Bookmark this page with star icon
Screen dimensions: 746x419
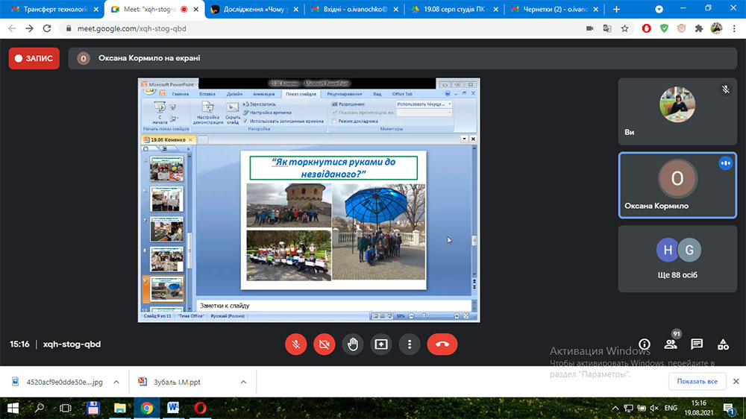pyautogui.click(x=624, y=28)
